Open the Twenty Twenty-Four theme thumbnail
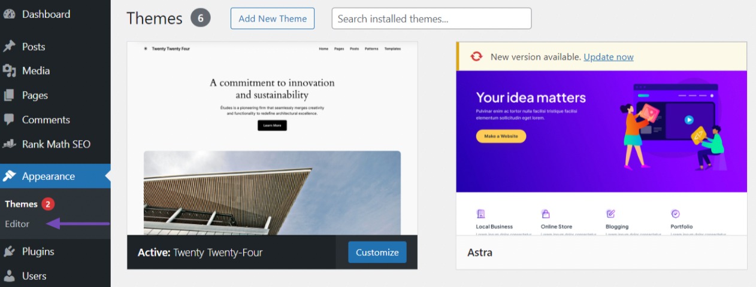This screenshot has width=756, height=287. (x=273, y=138)
